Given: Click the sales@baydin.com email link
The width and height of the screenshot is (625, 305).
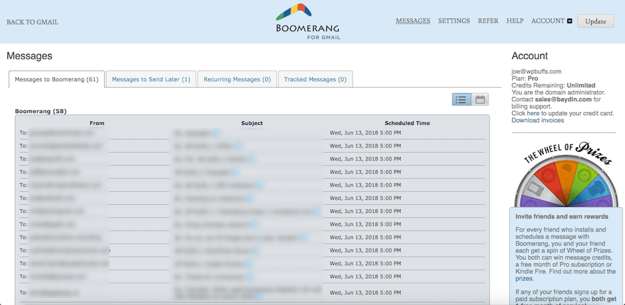Looking at the screenshot, I should coord(563,99).
